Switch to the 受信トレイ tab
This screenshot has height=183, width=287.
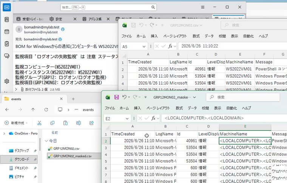(30, 19)
